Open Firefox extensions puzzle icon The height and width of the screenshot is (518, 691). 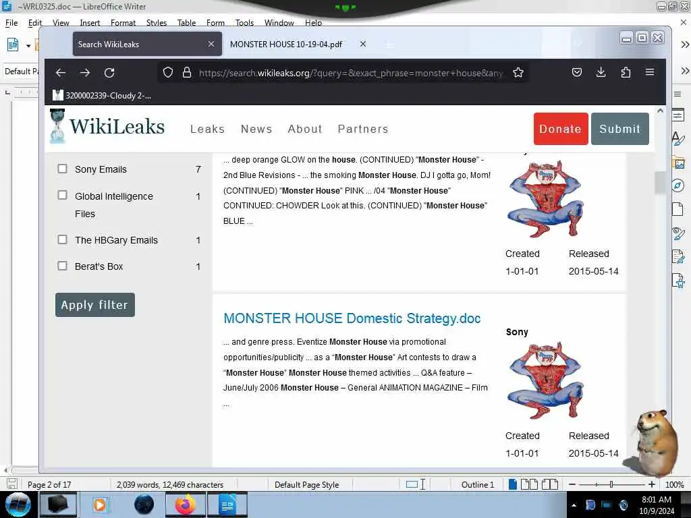point(626,72)
